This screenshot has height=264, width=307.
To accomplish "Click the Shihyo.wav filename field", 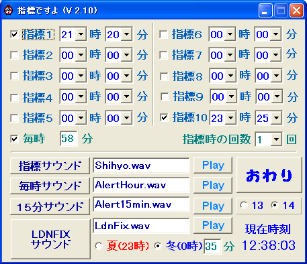I will coord(141,166).
